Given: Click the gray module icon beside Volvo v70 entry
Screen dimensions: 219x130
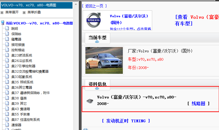Looking at the screenshot, I should [90, 101].
